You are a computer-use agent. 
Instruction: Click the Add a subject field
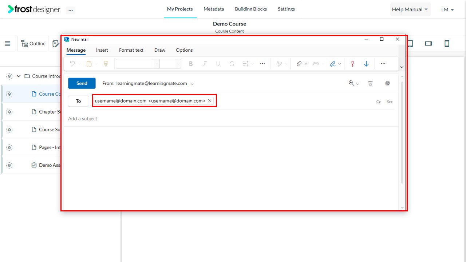pos(231,119)
